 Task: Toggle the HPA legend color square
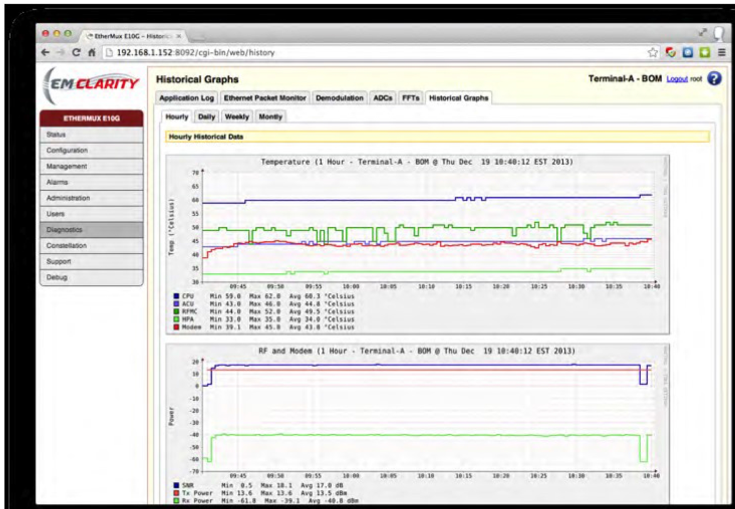[x=175, y=319]
